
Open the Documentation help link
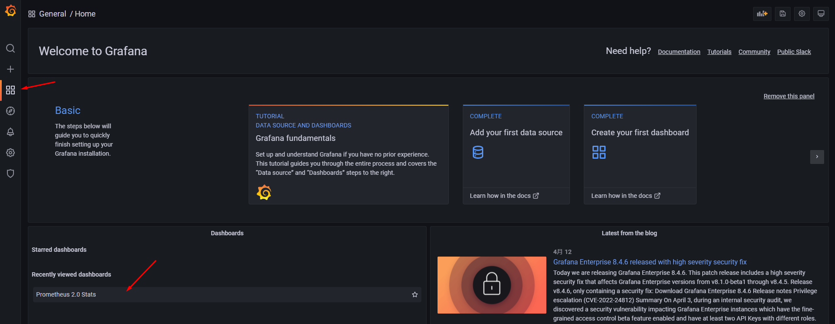(x=679, y=52)
